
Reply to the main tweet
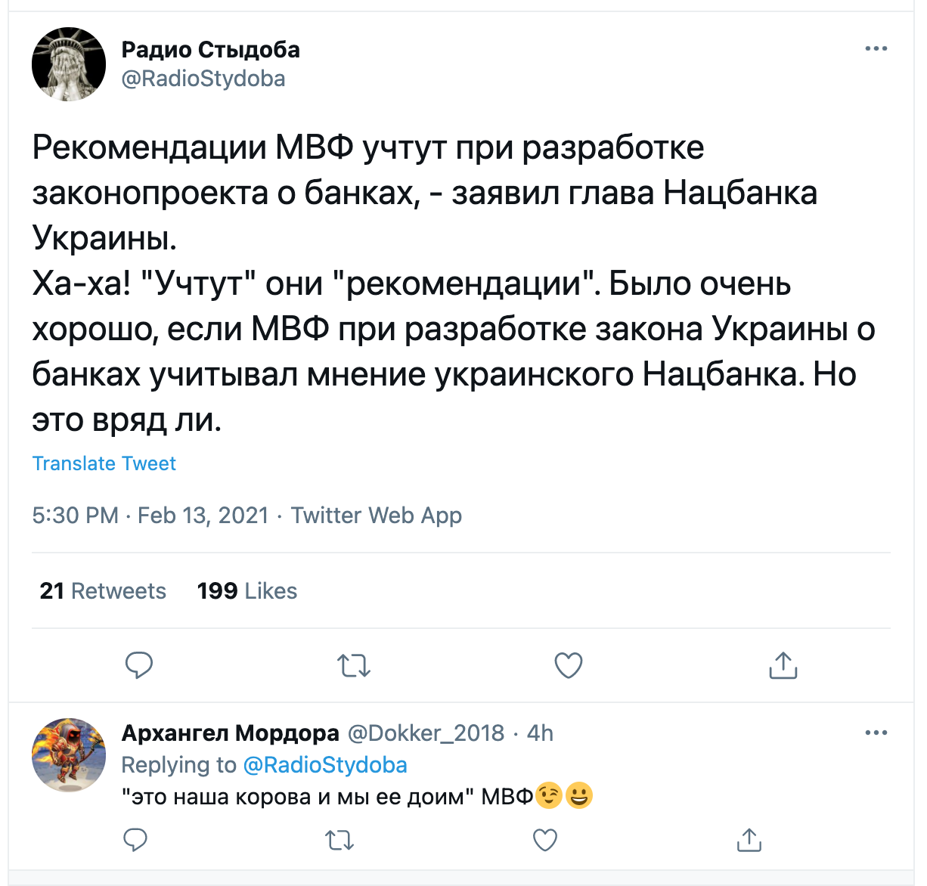pos(139,665)
